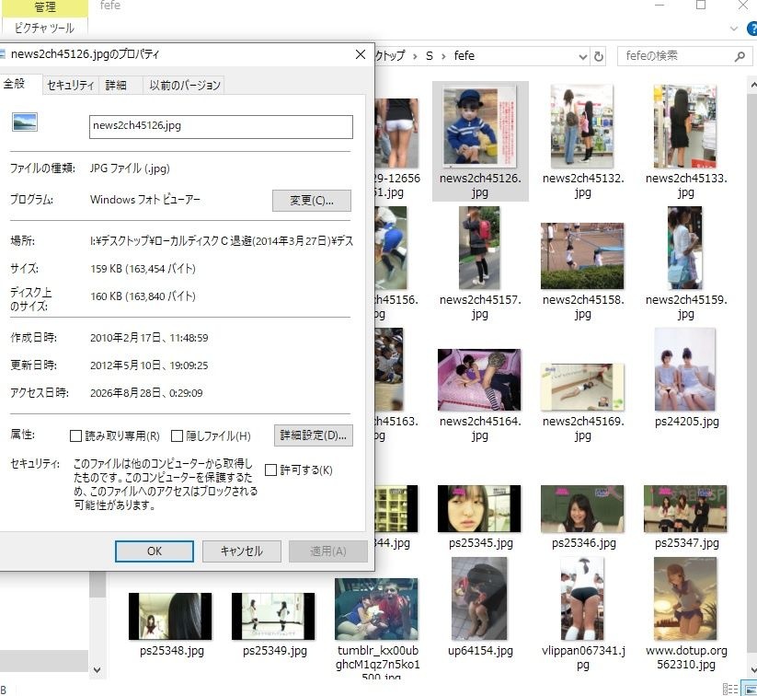Click the 適用(A) button
The image size is (757, 696).
coord(327,551)
